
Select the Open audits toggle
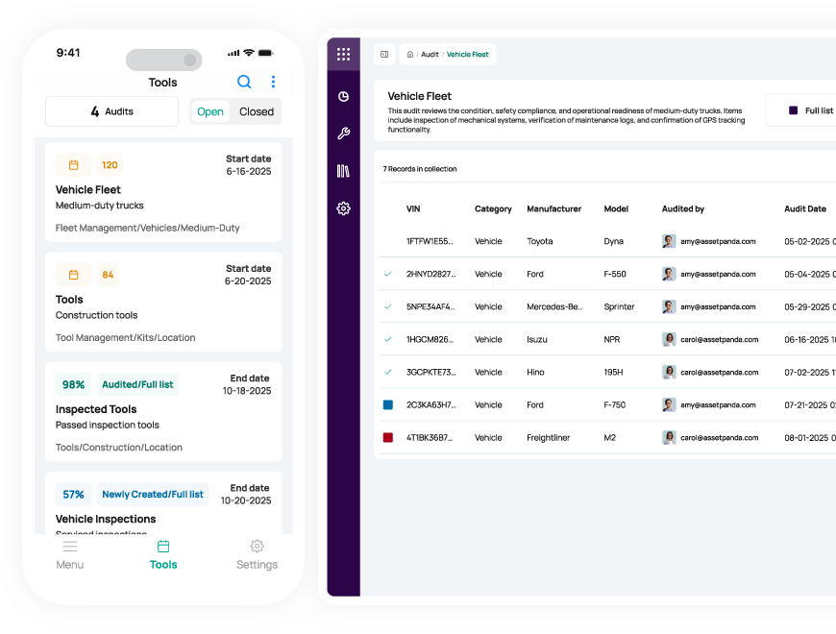click(210, 111)
